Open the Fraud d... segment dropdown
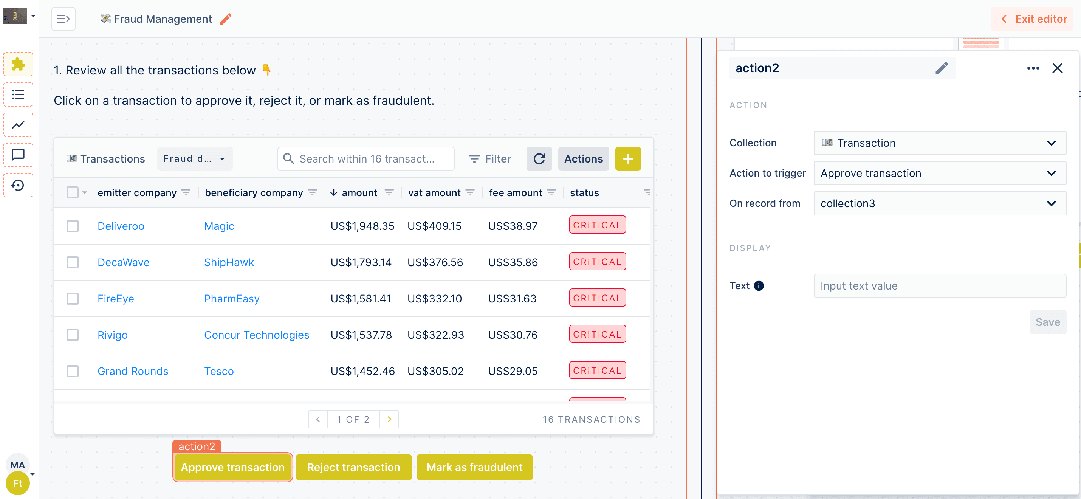 194,159
